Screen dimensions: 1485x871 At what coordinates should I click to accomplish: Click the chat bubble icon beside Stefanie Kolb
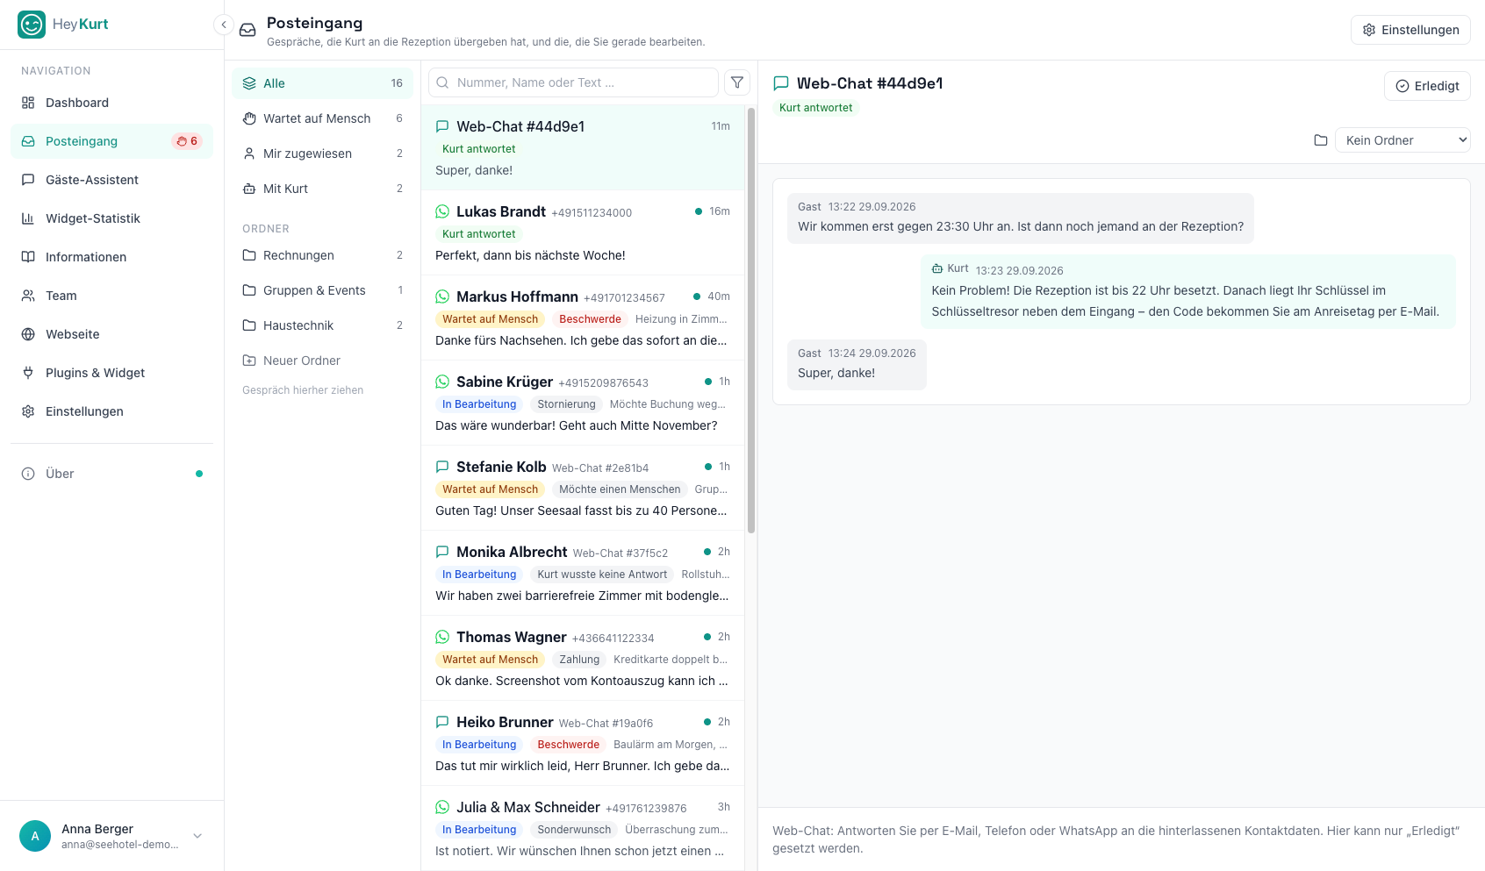[x=442, y=467]
